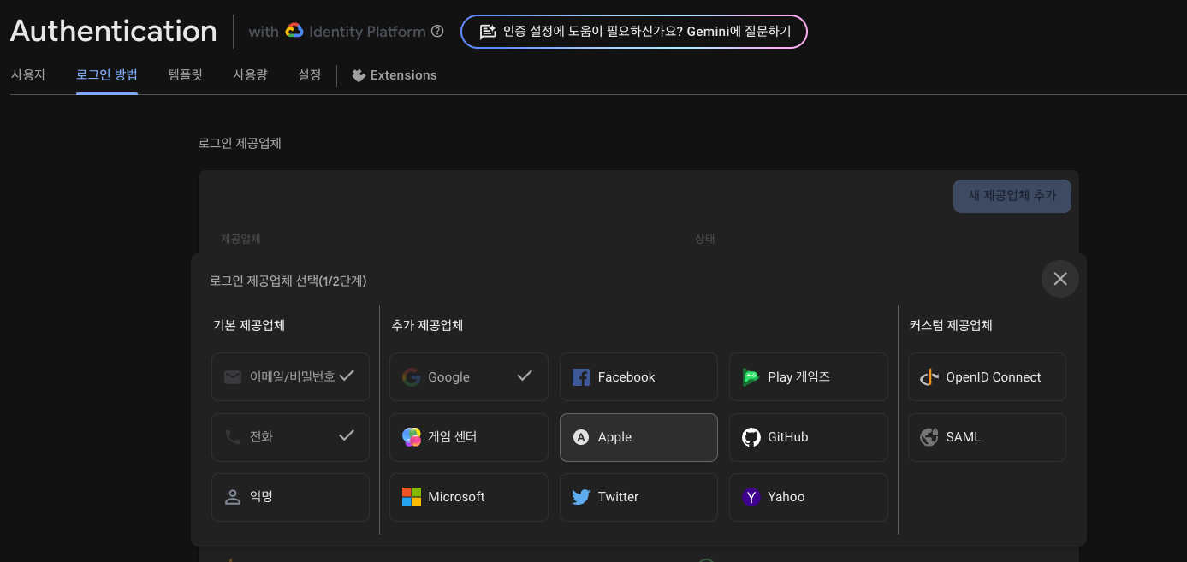Click 로그인 제공업체 선택(1/2단계) dialog title
1187x562 pixels.
pos(288,281)
